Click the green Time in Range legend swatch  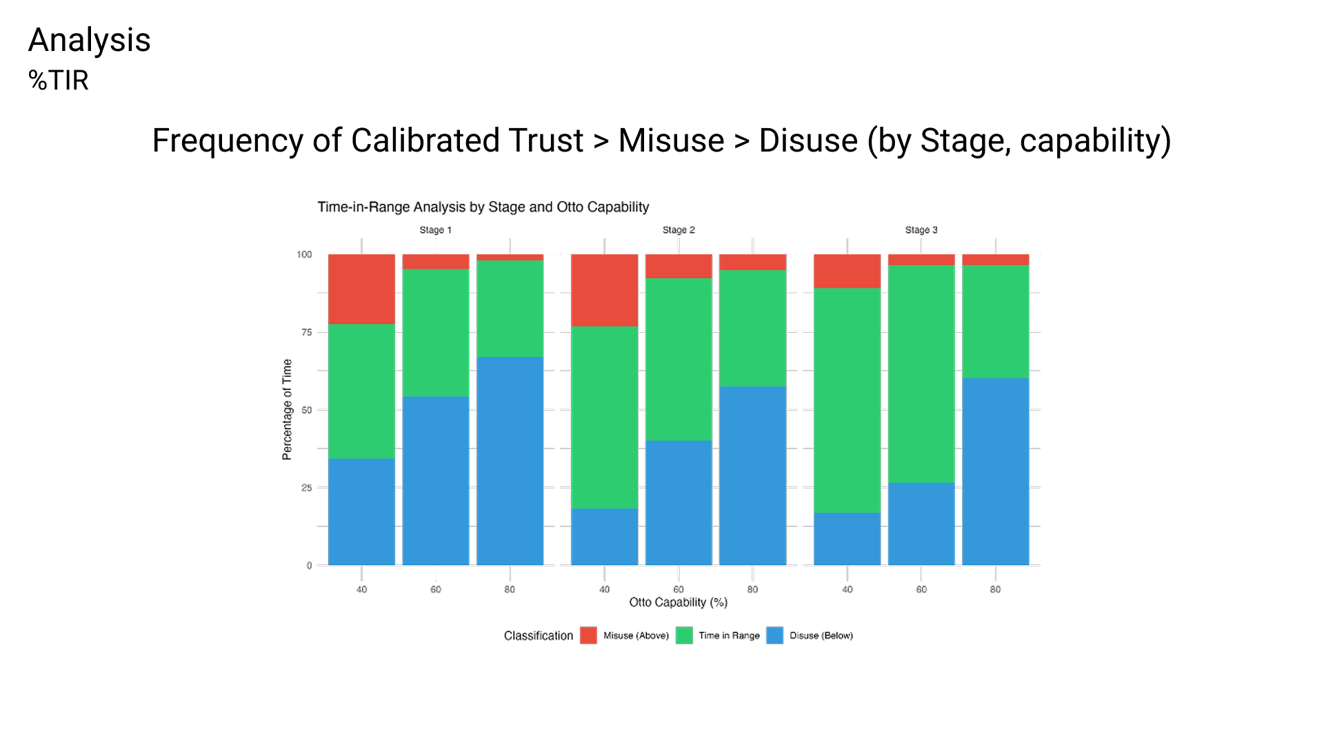tap(684, 635)
